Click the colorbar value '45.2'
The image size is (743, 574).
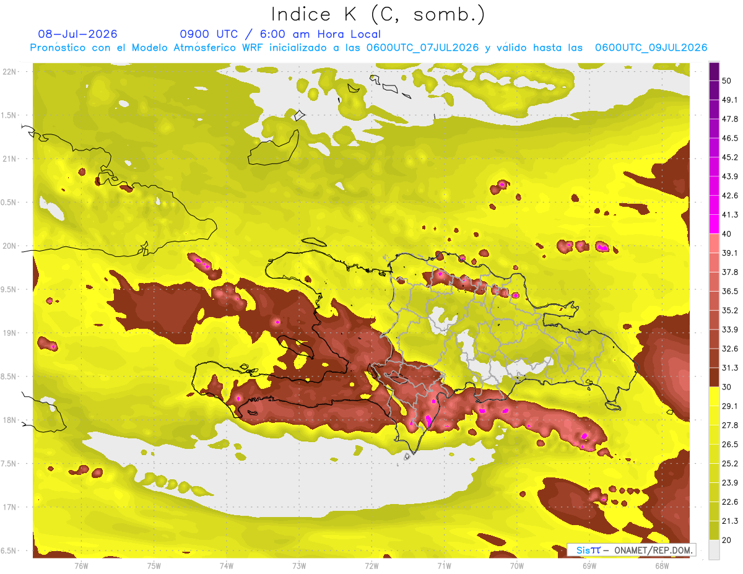(729, 157)
